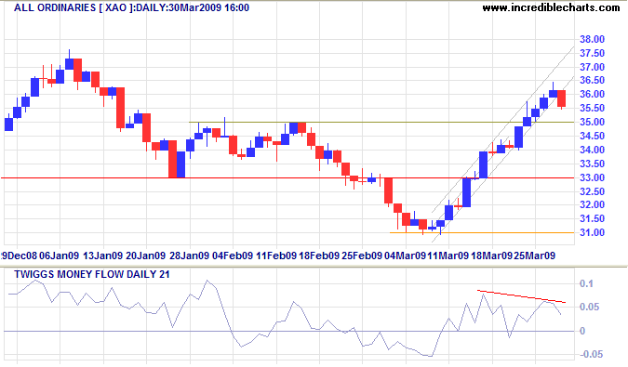628x367 pixels.
Task: Click the 06Jan09 date label
Action: pos(60,256)
